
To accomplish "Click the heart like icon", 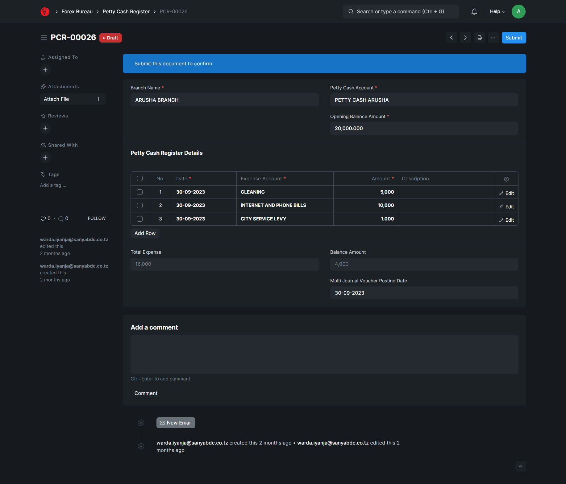I will [43, 219].
